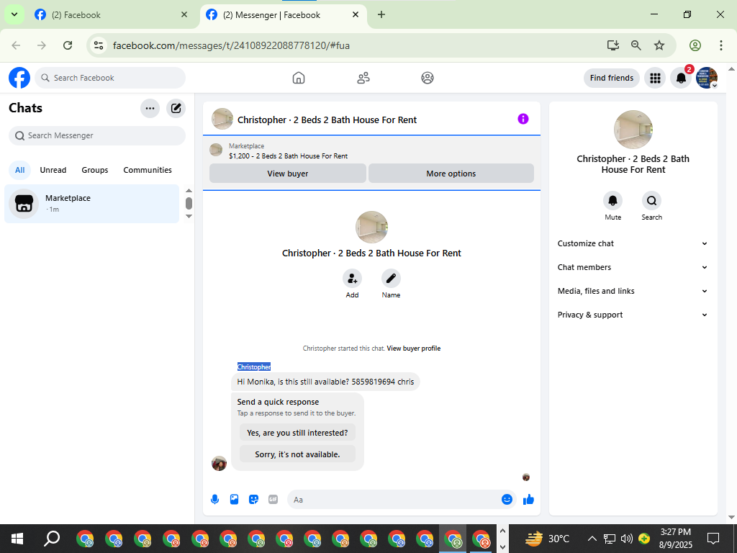Viewport: 737px width, 553px height.
Task: Open Chrome zoom magnifier icon
Action: point(636,45)
